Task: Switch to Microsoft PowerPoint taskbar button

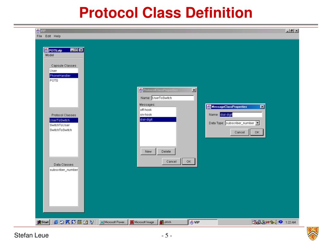Action: coord(113,222)
